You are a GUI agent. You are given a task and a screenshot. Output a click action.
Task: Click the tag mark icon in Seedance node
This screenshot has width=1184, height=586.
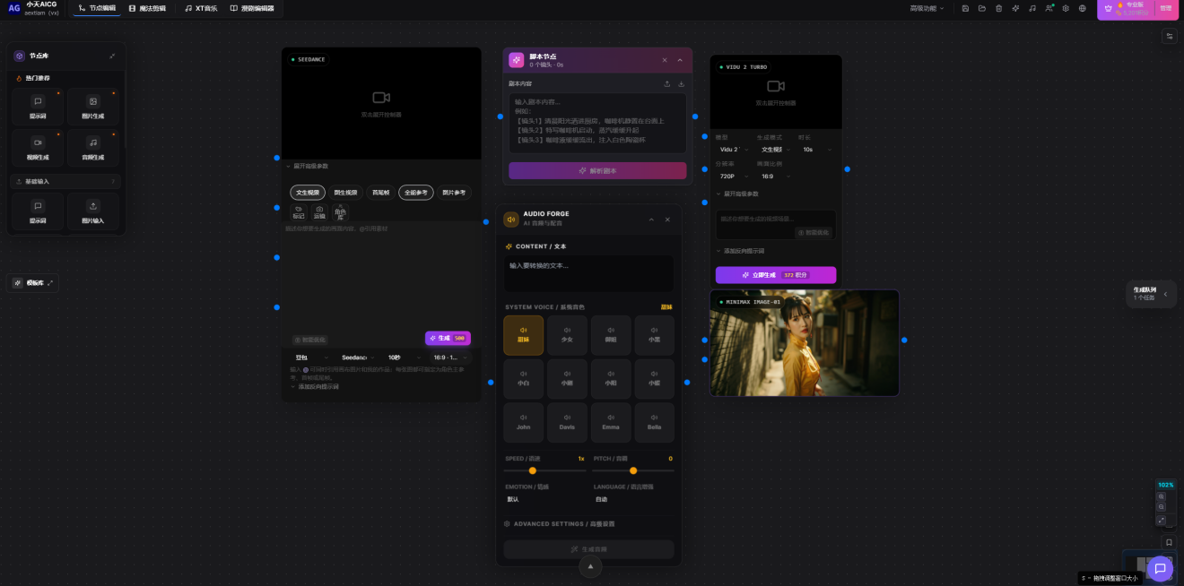point(299,211)
